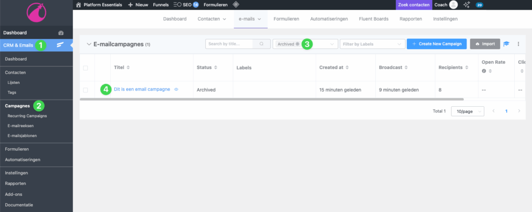Toggle the select-all campaigns checkbox
Viewport: 532px width, 212px height.
click(x=86, y=67)
